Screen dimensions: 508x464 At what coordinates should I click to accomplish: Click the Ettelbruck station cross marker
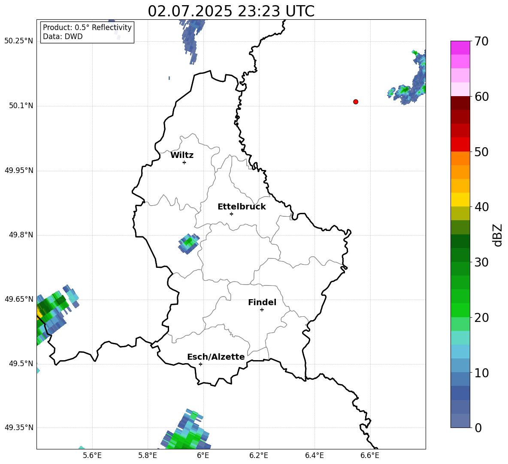point(231,214)
